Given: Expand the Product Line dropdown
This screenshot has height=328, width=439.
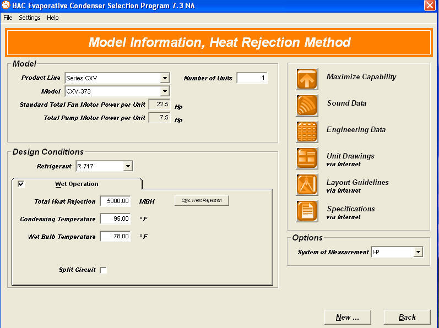Looking at the screenshot, I should click(165, 78).
